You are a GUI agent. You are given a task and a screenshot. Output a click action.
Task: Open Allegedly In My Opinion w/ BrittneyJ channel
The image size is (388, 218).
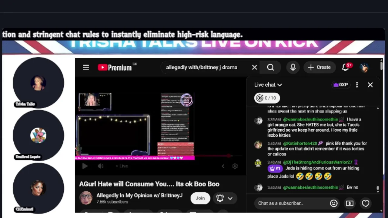point(139,195)
